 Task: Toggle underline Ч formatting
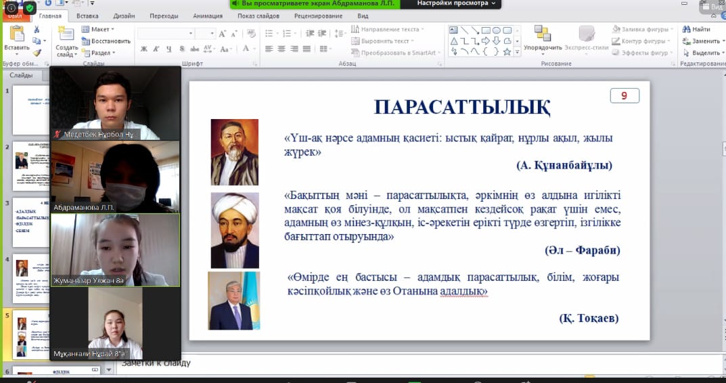(x=169, y=49)
